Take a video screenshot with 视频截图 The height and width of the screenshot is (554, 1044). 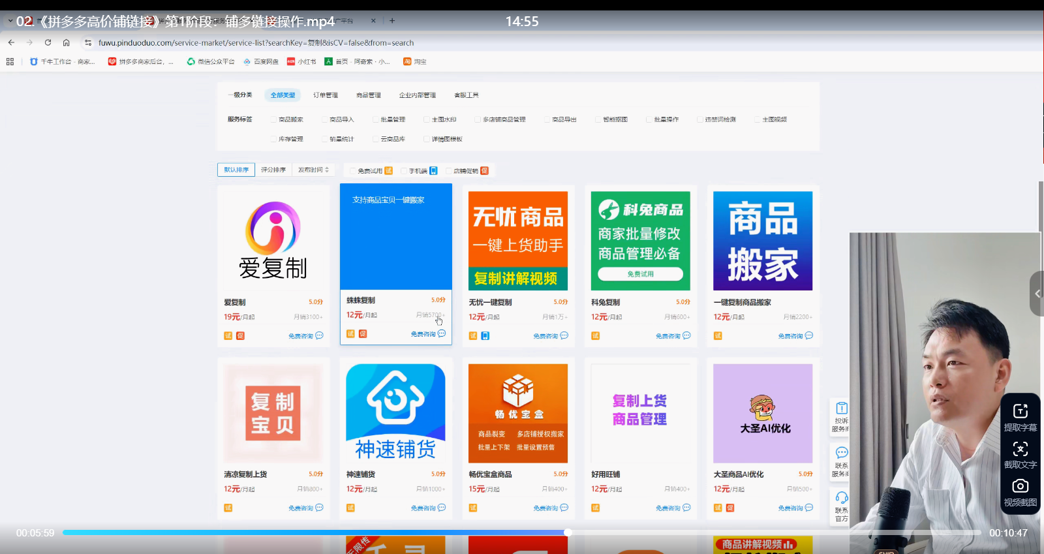click(1020, 486)
